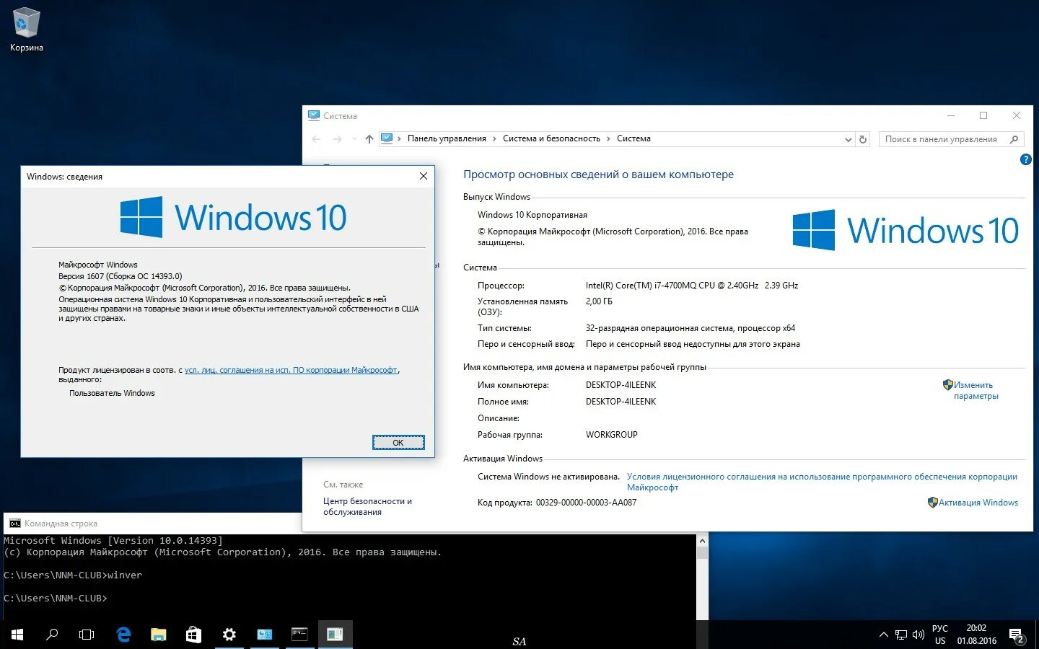Open taskbar search magnifier
The image size is (1039, 649).
52,635
